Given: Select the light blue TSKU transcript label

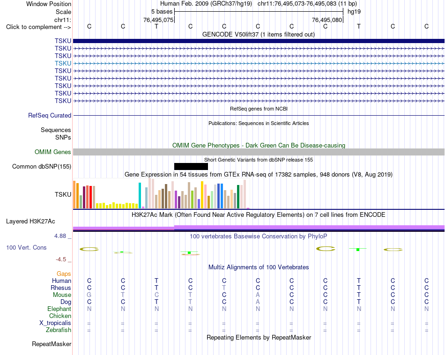Looking at the screenshot, I should 63,63.
